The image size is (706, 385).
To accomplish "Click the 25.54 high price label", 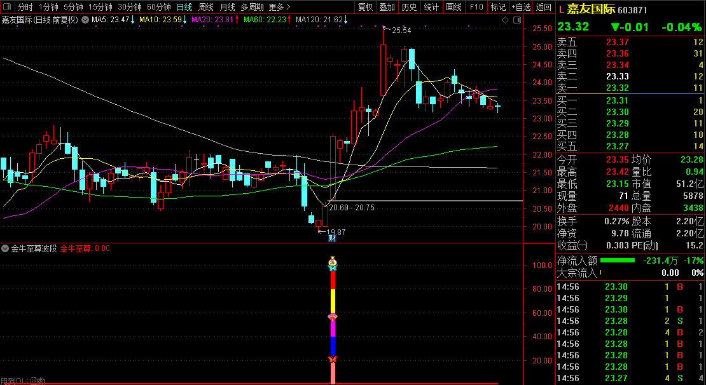I will pyautogui.click(x=401, y=30).
